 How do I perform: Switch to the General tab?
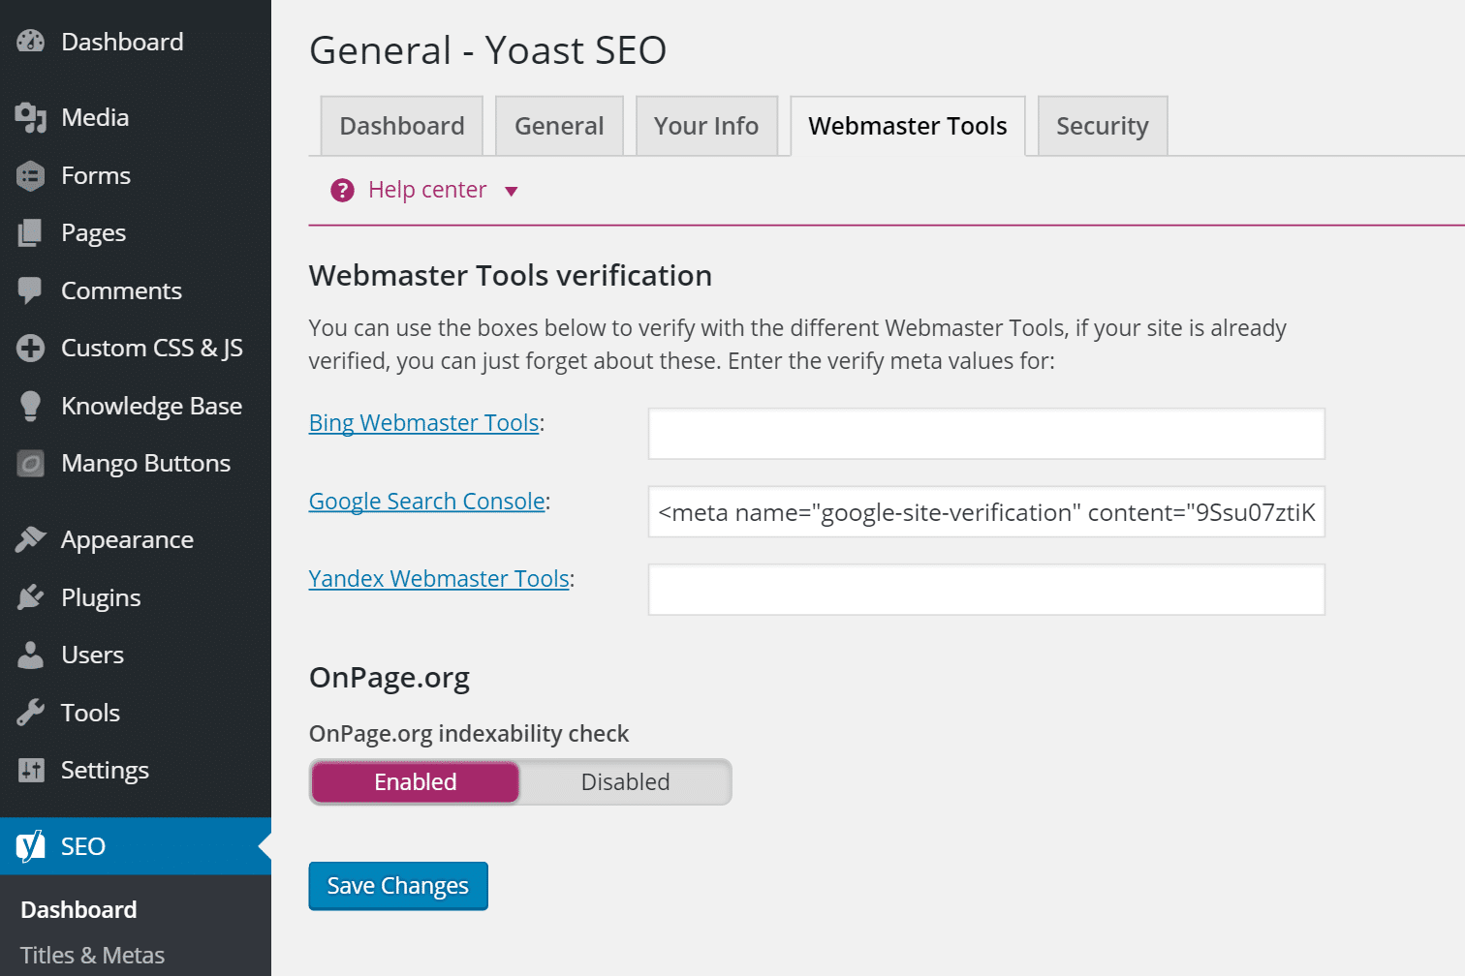[x=559, y=126]
